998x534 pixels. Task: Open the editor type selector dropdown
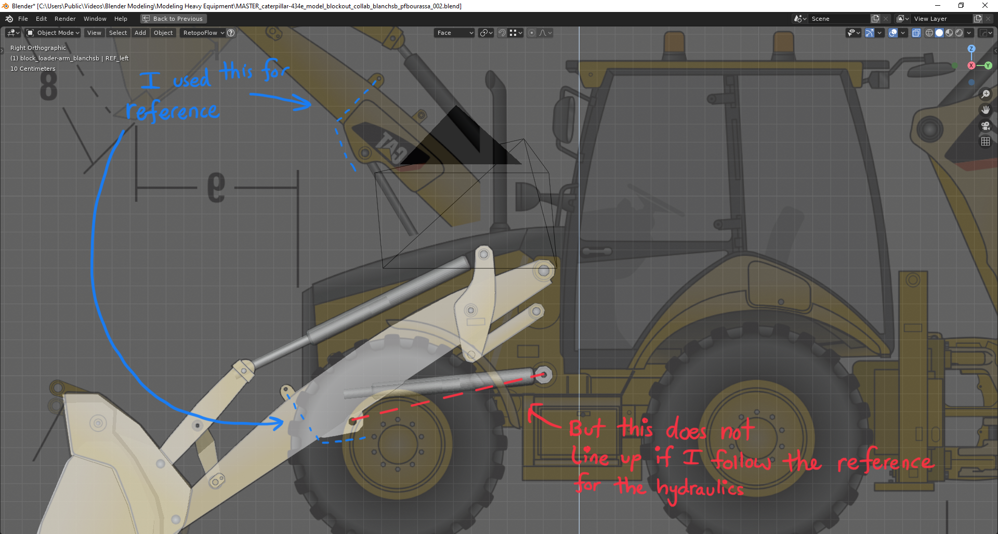13,33
